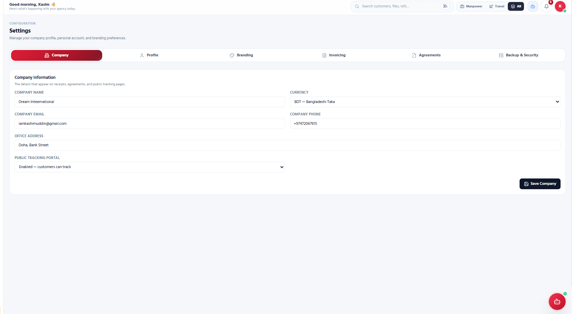The height and width of the screenshot is (314, 572).
Task: Open Backup & Security tab
Action: point(519,55)
